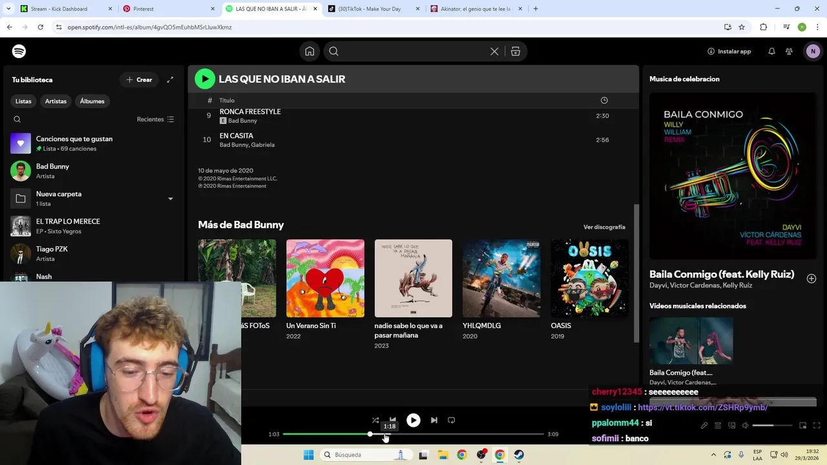This screenshot has height=465, width=827.
Task: Open the Un Verano Sin Ti album cover
Action: 325,278
